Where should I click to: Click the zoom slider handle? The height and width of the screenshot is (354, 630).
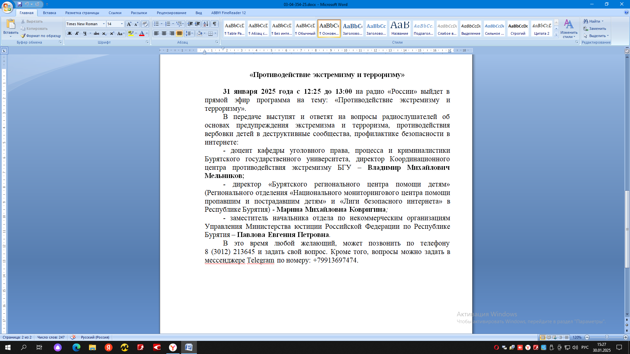coord(607,337)
